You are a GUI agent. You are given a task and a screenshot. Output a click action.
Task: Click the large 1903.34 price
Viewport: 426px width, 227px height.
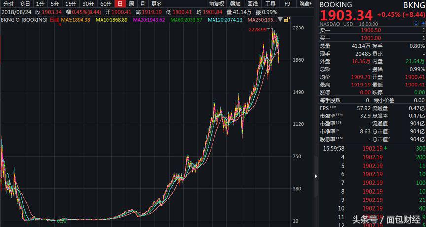coord(346,15)
